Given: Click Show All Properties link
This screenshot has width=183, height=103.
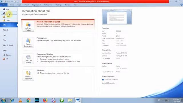Looking at the screenshot, I should click(x=108, y=83).
